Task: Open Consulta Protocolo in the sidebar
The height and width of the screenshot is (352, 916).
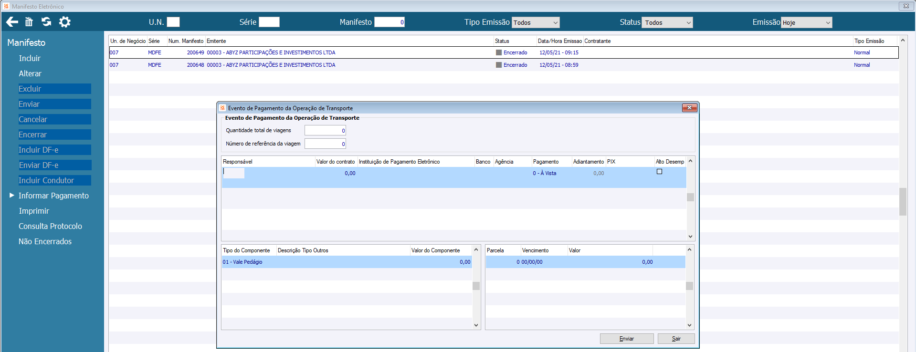Action: coord(50,226)
